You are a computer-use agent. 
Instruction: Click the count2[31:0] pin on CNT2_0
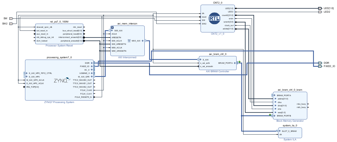coord(228,15)
